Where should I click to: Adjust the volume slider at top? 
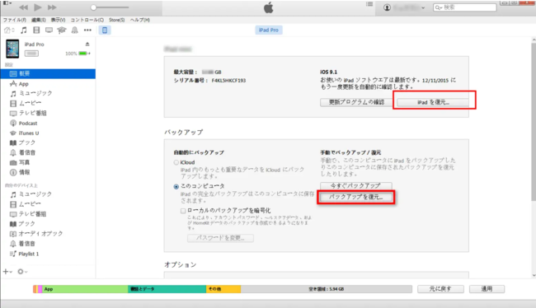click(x=110, y=7)
